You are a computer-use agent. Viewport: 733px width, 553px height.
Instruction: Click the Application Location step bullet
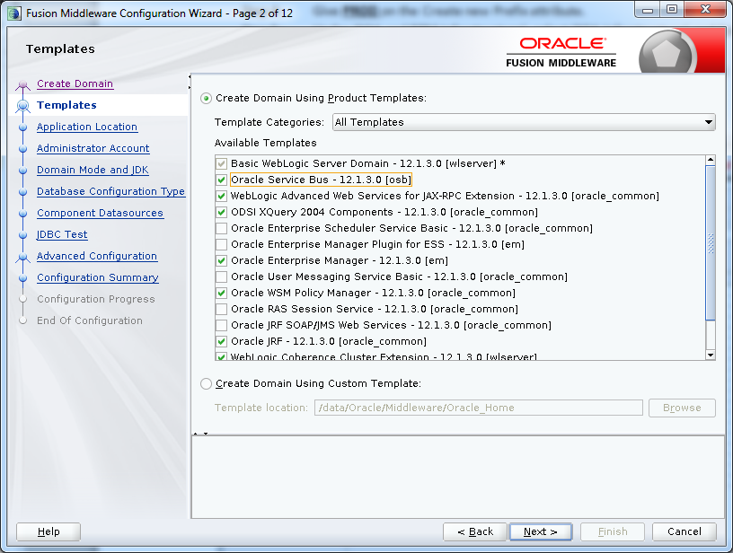(x=22, y=127)
